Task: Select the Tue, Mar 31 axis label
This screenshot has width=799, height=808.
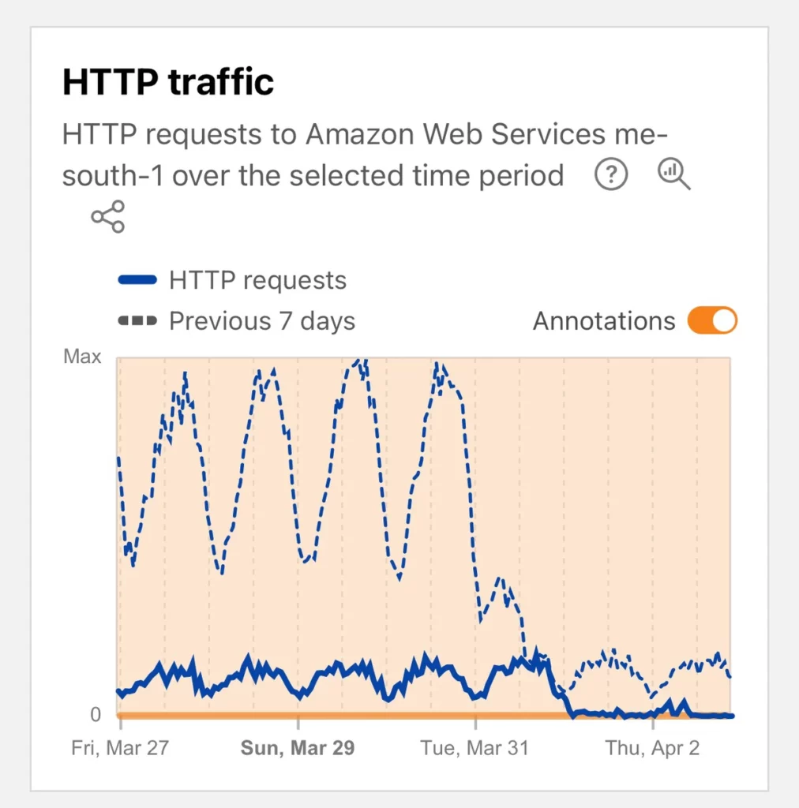Action: pyautogui.click(x=475, y=748)
